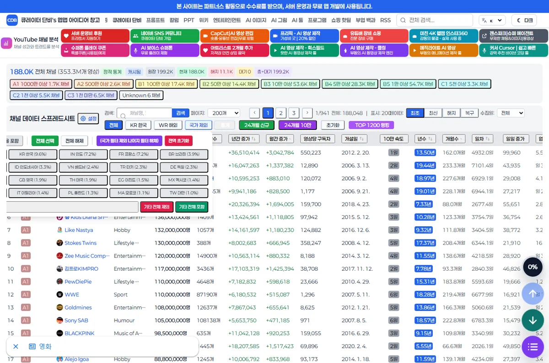
Task: Open the RSS menu item
Action: tap(385, 20)
